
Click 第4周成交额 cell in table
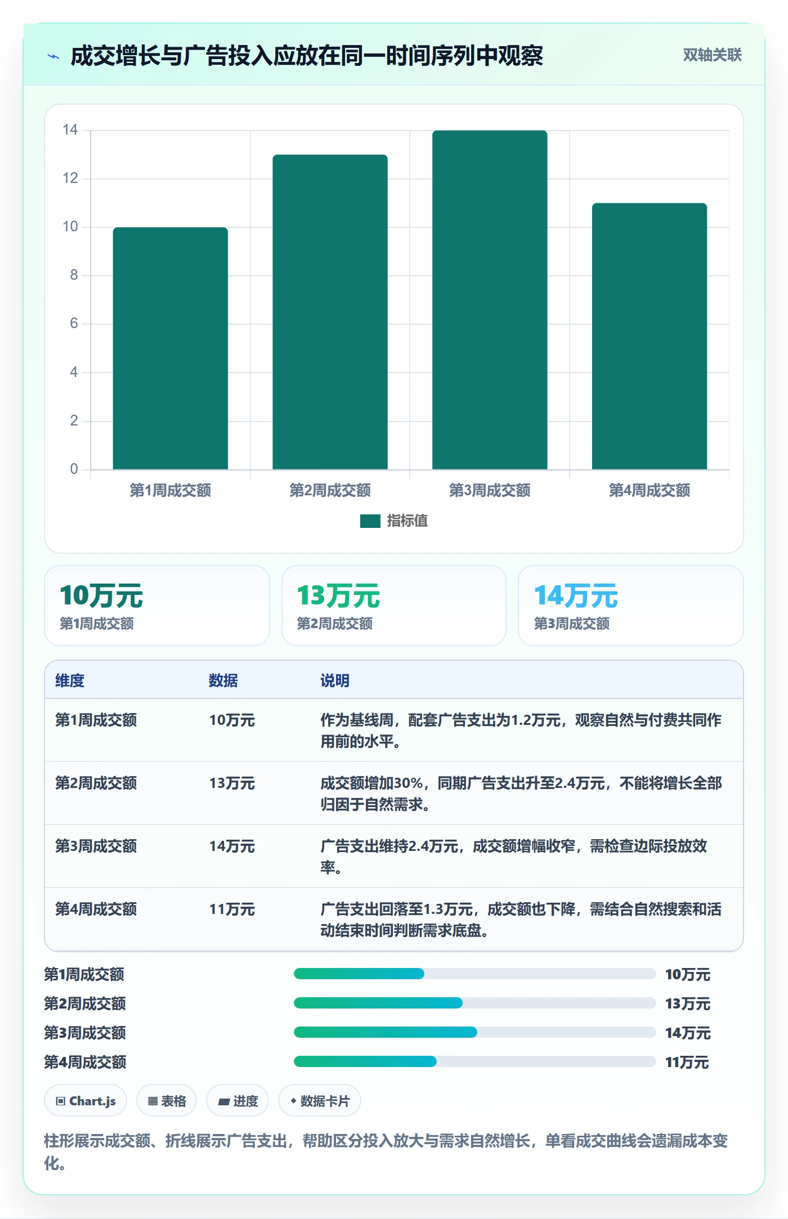[x=96, y=909]
